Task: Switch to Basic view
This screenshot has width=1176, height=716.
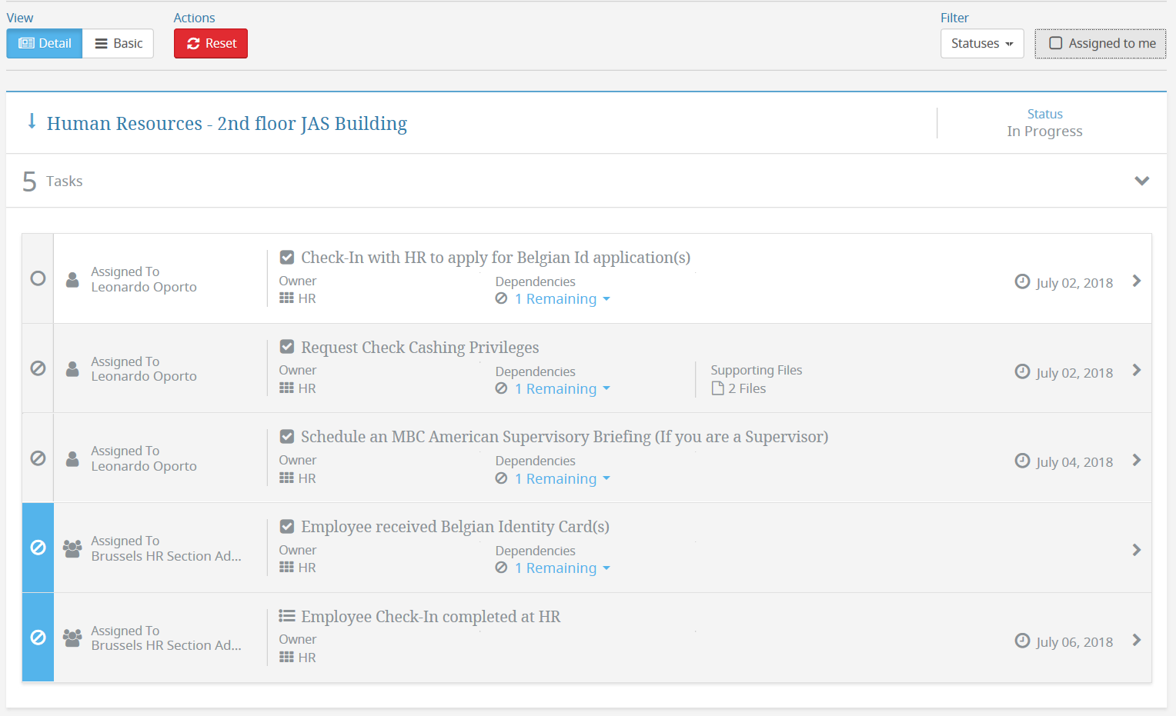Action: pos(119,44)
